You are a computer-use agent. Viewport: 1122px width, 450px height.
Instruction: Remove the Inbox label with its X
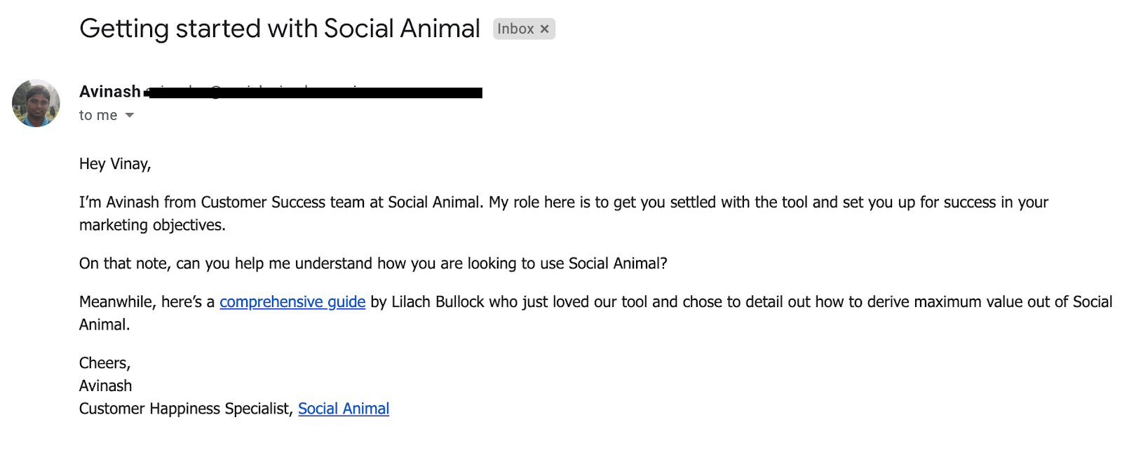click(x=544, y=29)
